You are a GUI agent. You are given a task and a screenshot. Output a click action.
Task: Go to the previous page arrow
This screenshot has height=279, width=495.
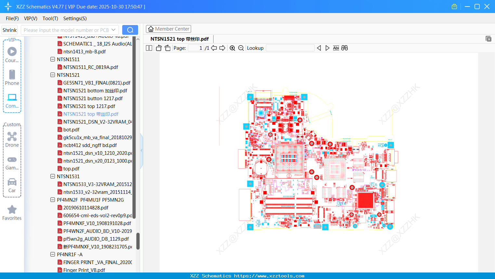(214, 48)
